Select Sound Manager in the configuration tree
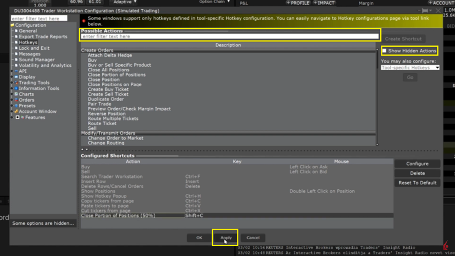This screenshot has height=256, width=455. [36, 60]
